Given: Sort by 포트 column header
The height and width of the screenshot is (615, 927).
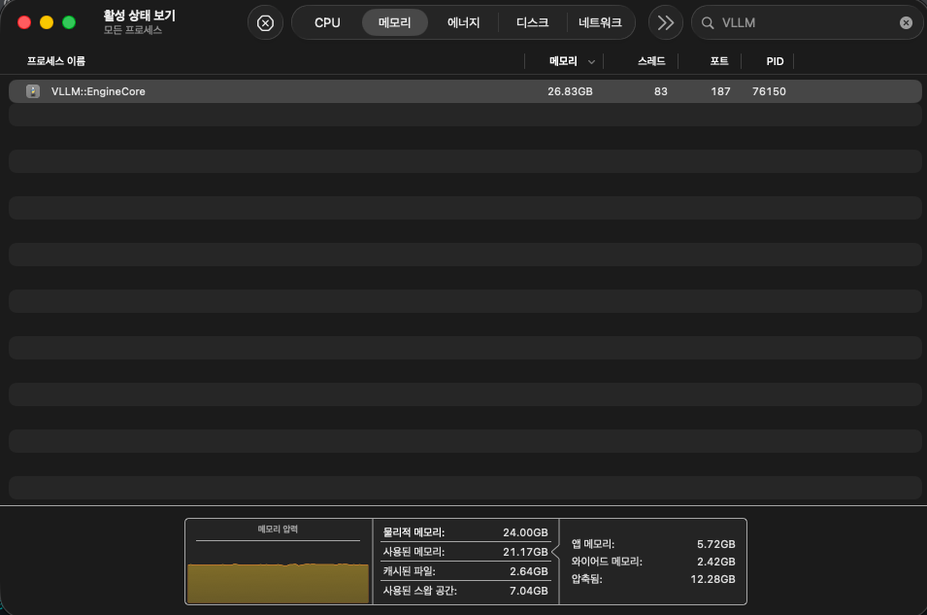Looking at the screenshot, I should click(719, 61).
